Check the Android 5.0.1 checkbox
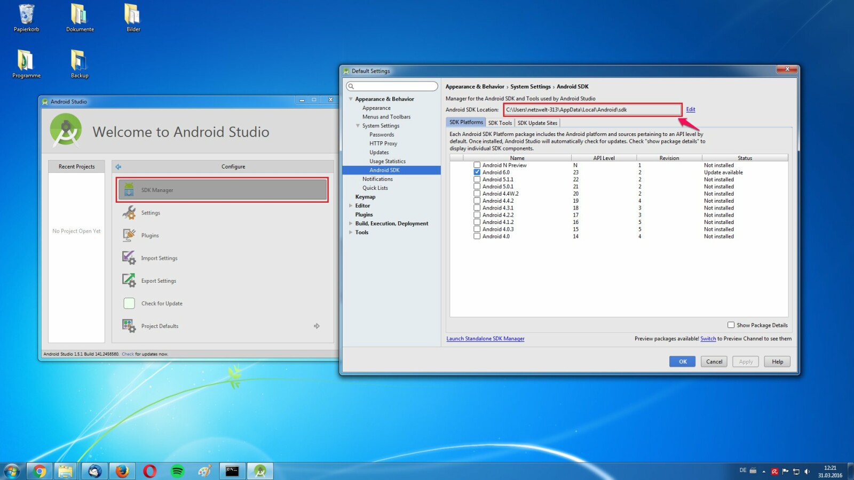The height and width of the screenshot is (480, 854). tap(477, 187)
